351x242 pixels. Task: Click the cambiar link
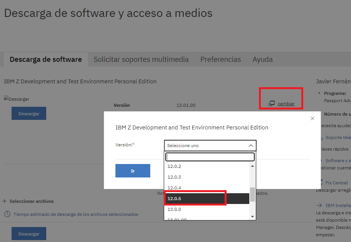[x=286, y=104]
